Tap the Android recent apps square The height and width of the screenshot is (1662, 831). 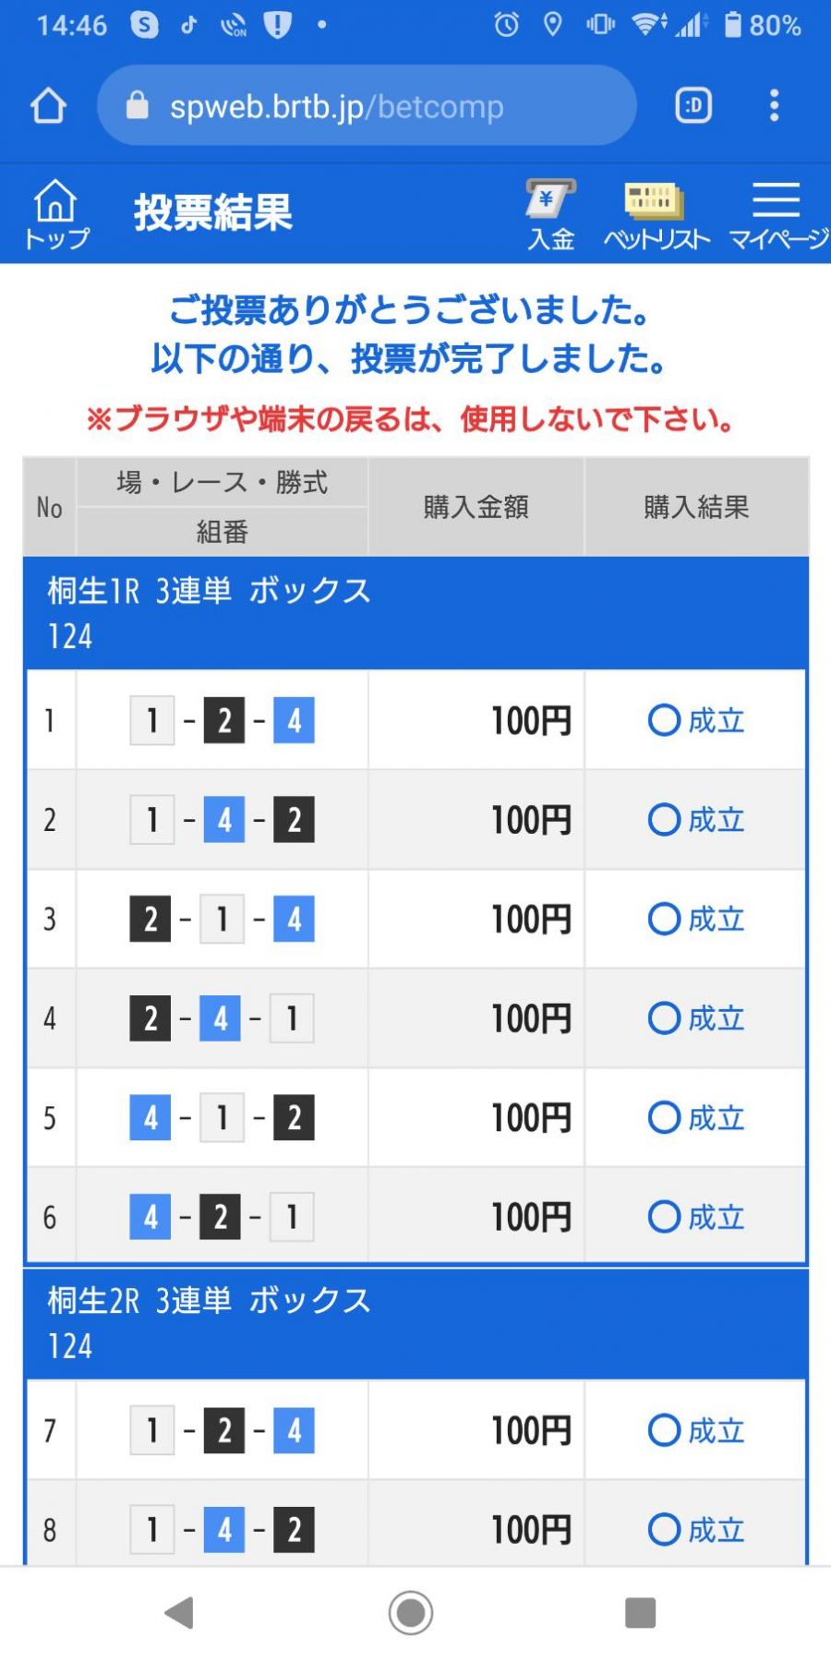pyautogui.click(x=640, y=1613)
